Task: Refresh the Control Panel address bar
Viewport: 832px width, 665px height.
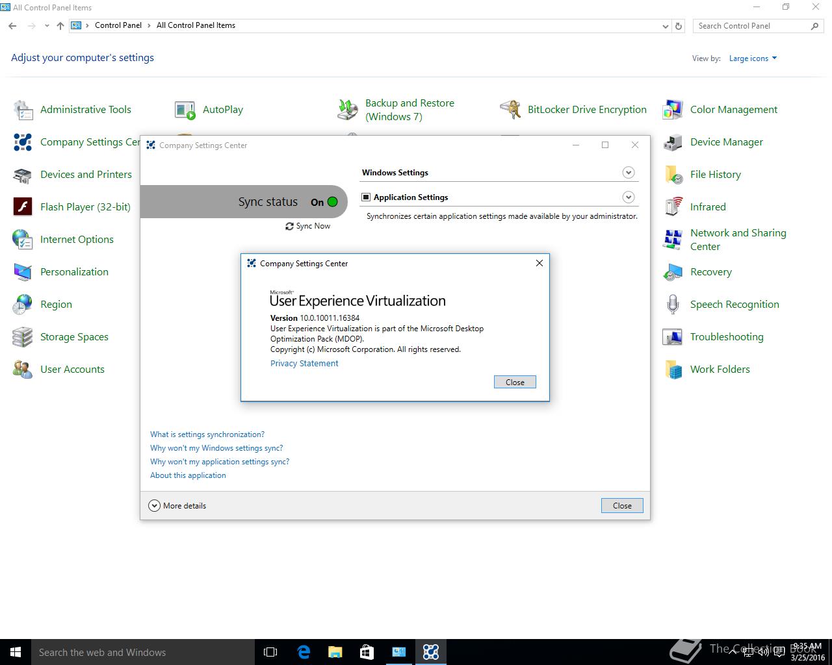Action: pyautogui.click(x=679, y=26)
